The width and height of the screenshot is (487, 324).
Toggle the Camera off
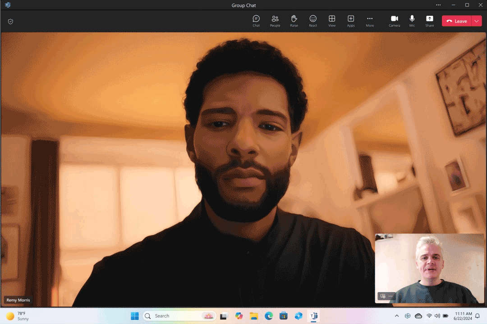click(x=394, y=21)
